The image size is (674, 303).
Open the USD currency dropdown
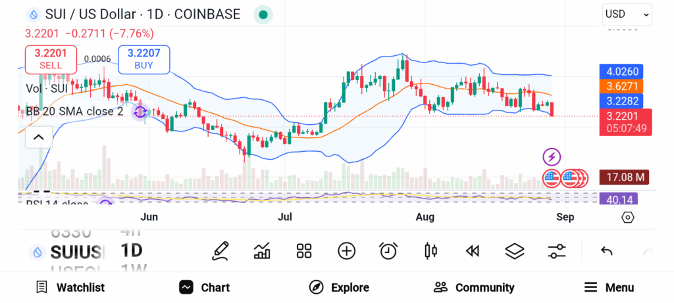pyautogui.click(x=627, y=14)
